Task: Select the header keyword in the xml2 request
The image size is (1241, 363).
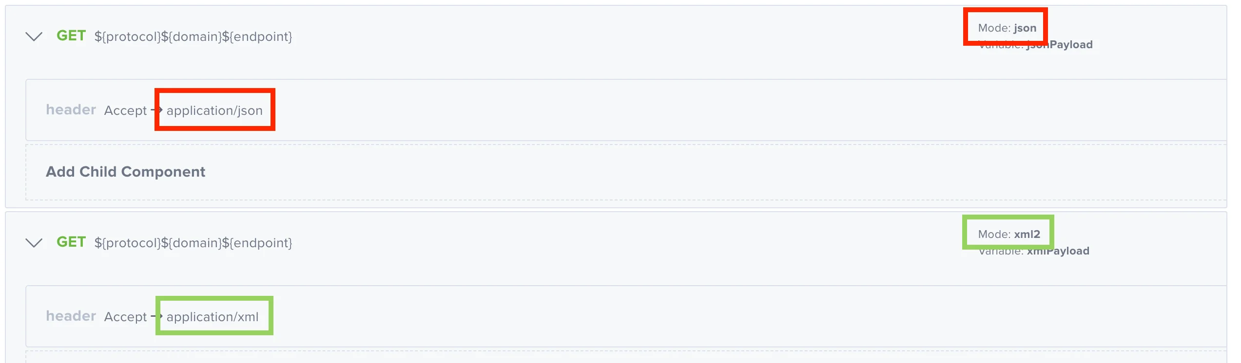Action: click(x=71, y=316)
